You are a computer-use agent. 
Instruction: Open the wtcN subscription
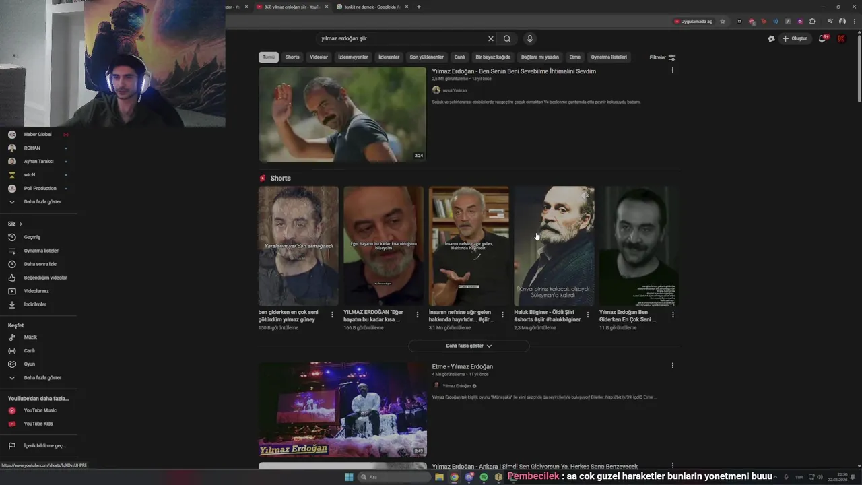[38, 175]
